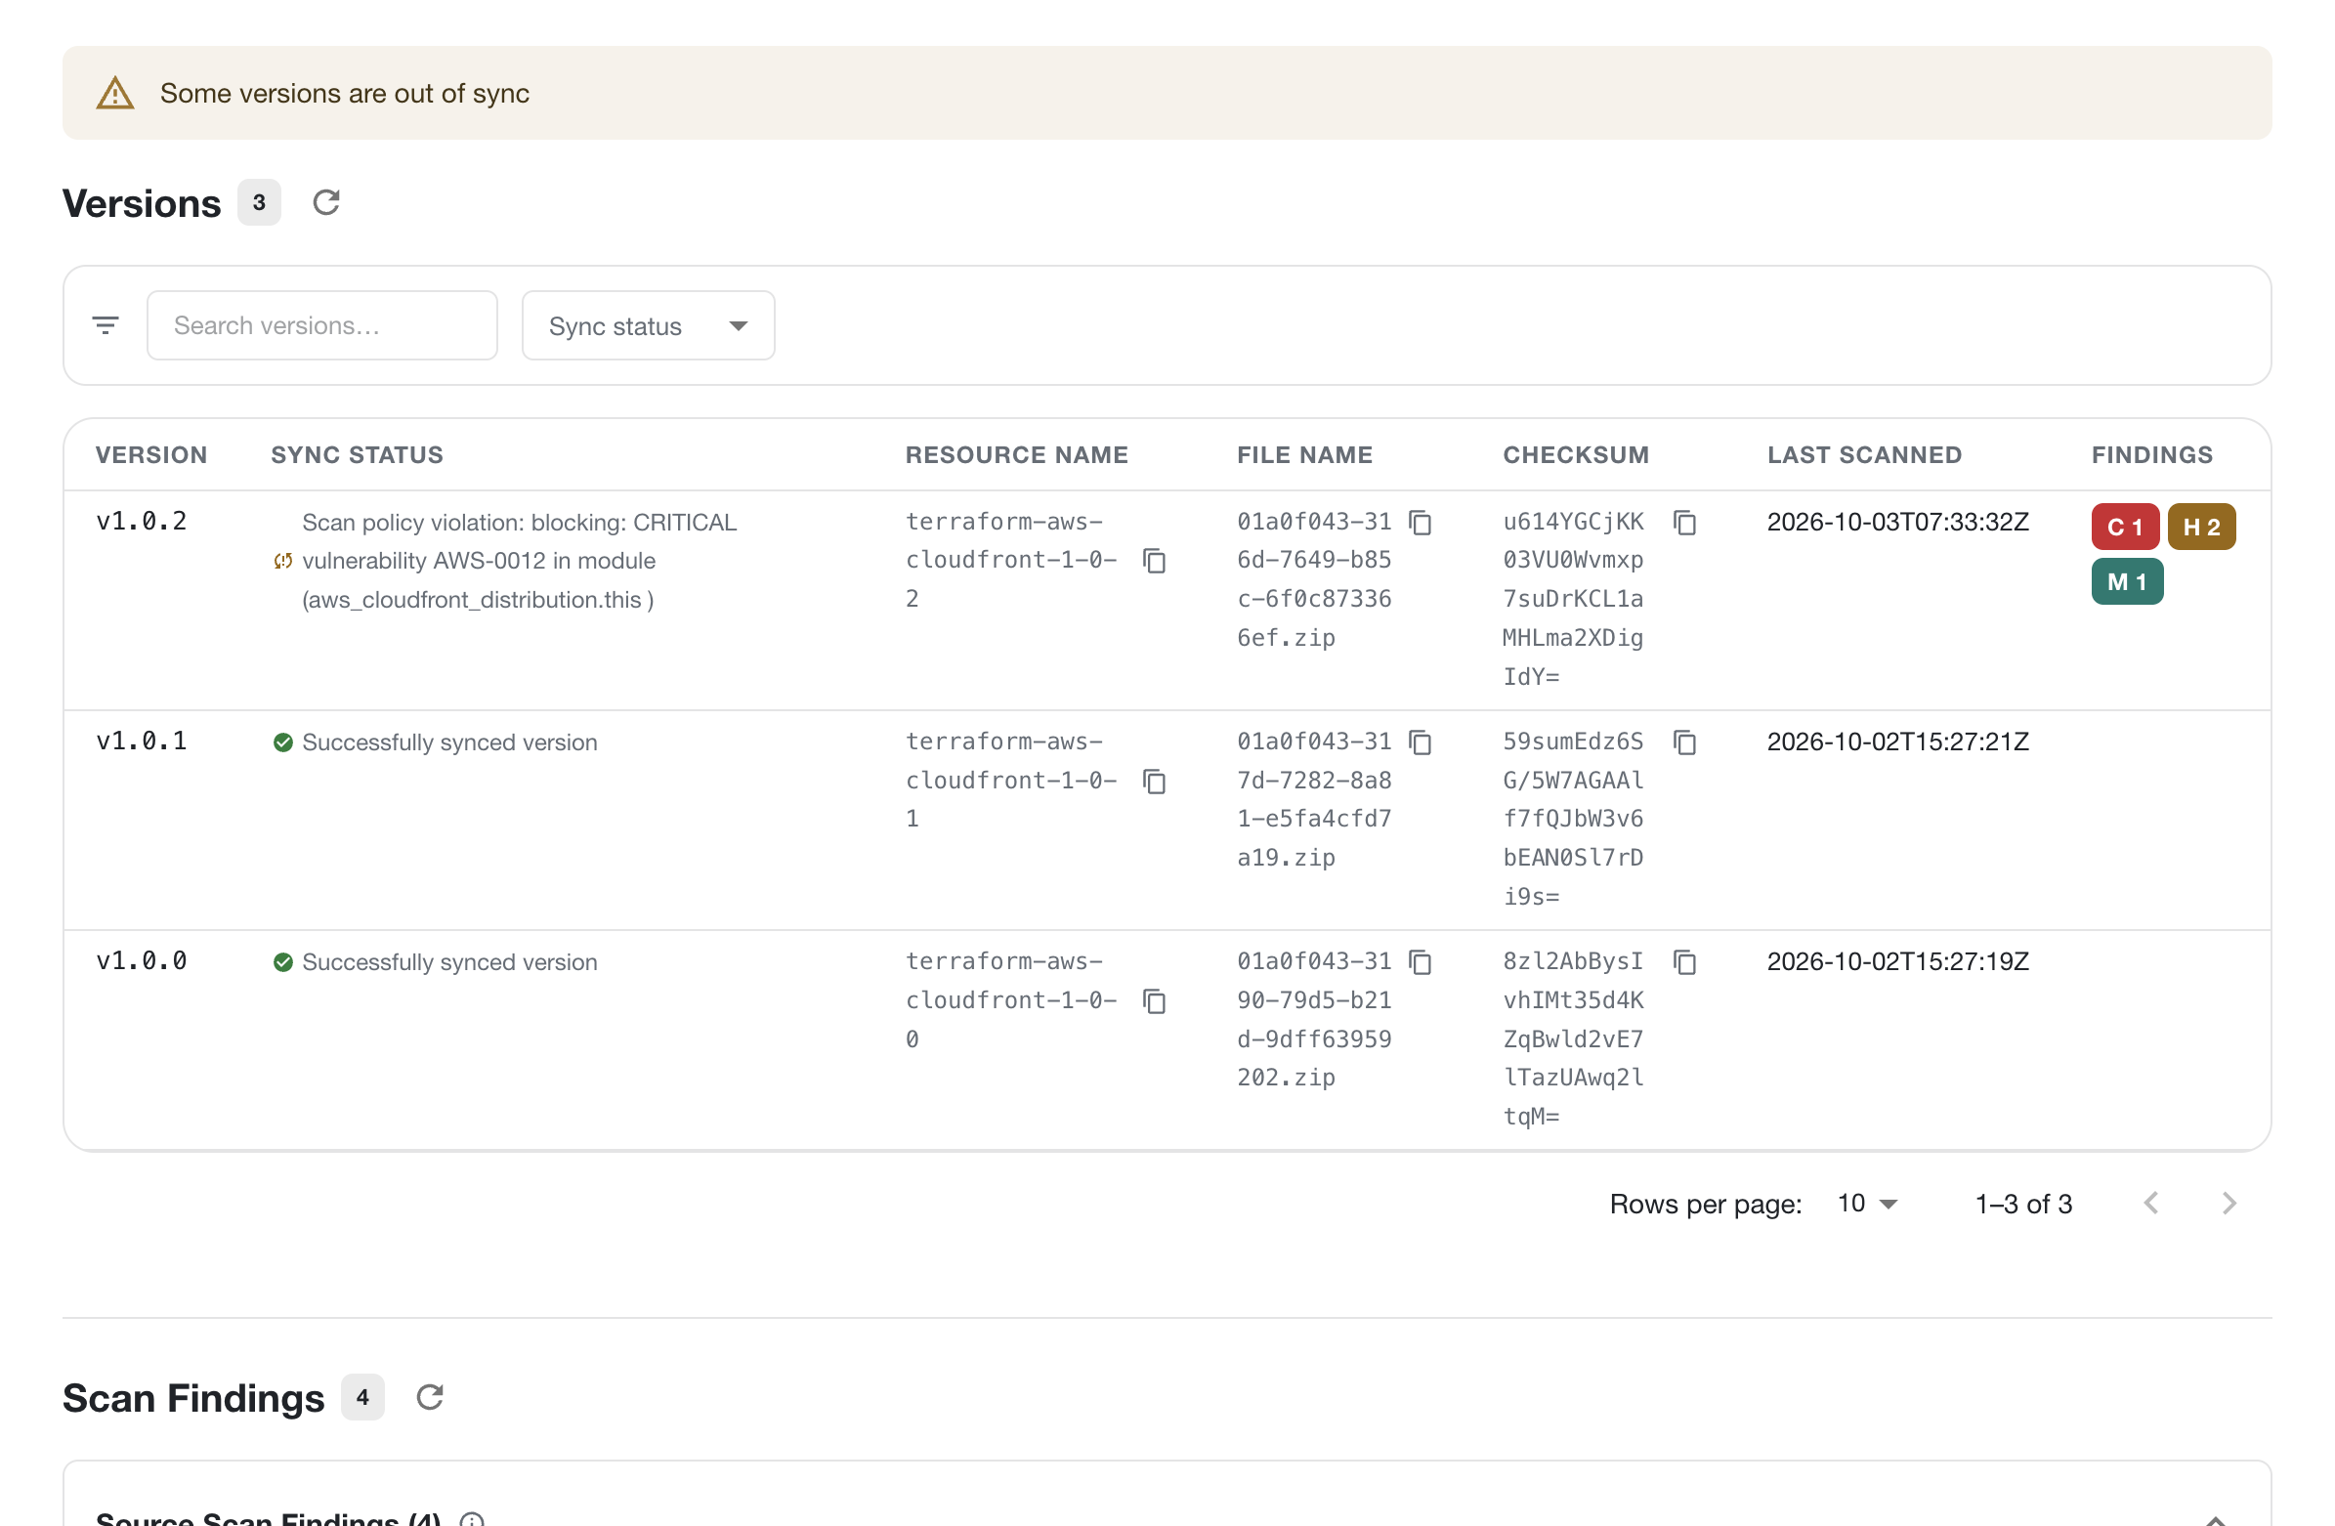
Task: Go to next page of versions
Action: tap(2229, 1204)
